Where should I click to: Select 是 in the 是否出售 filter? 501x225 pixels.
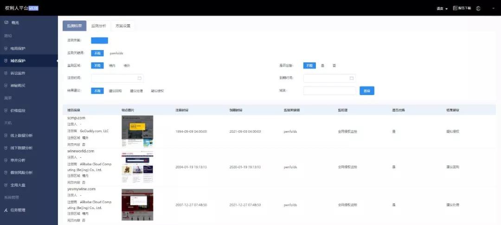click(322, 65)
